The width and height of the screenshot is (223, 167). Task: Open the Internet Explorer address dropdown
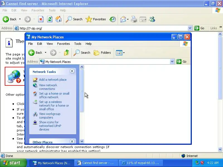coord(190,28)
